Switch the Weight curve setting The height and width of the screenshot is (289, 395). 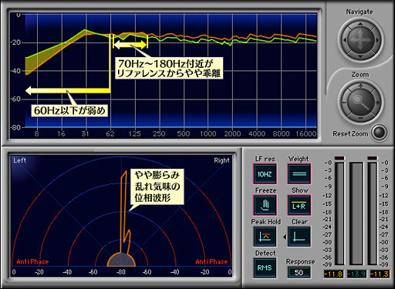coord(299,174)
